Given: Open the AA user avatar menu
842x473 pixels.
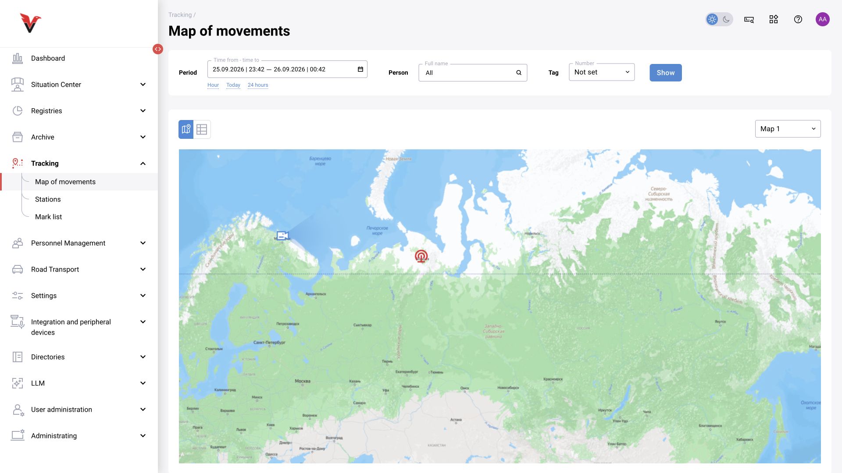Looking at the screenshot, I should click(823, 19).
